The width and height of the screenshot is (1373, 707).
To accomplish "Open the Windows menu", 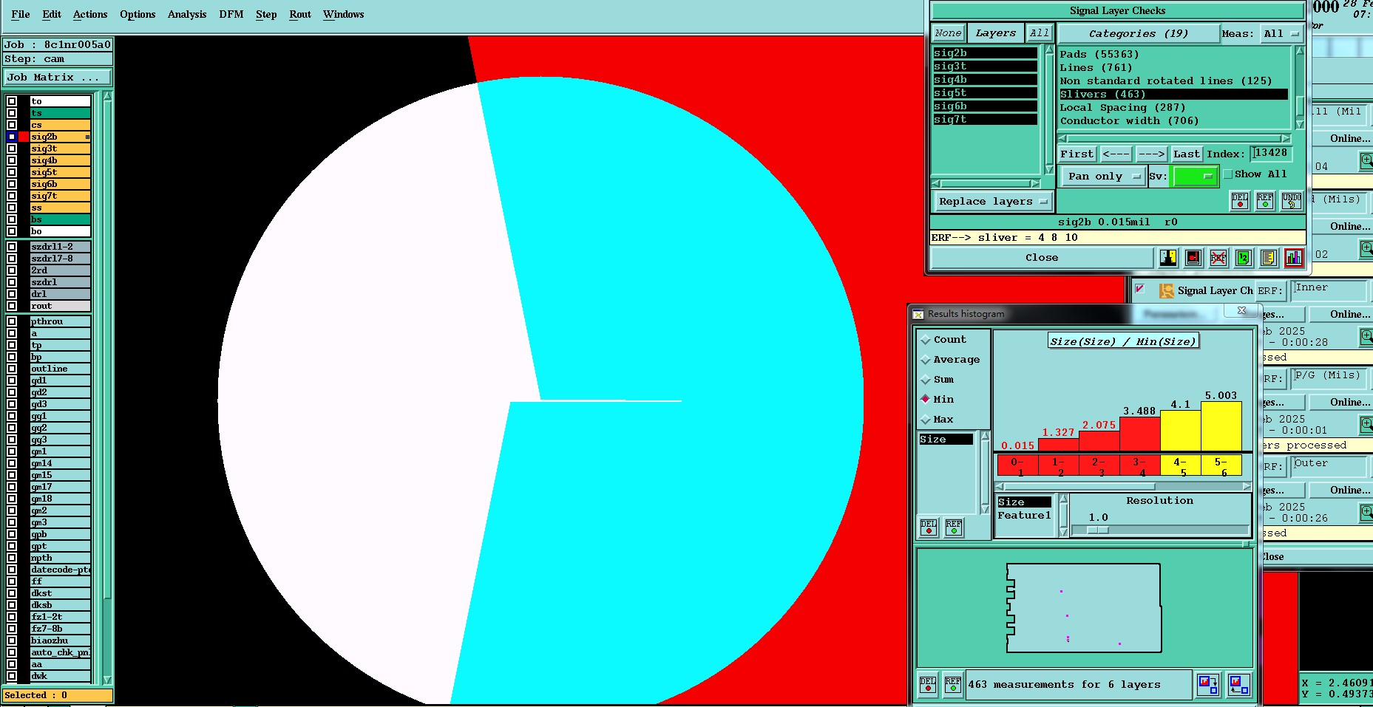I will coord(344,14).
